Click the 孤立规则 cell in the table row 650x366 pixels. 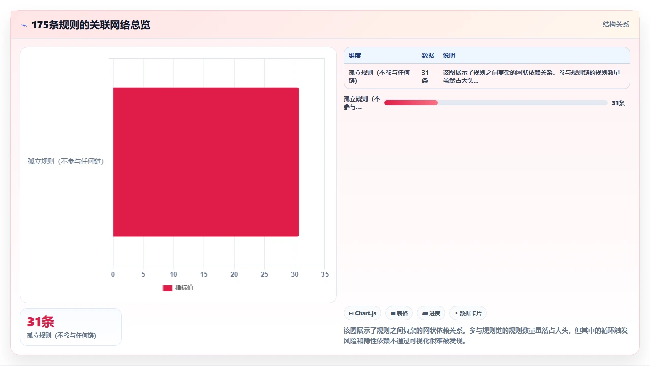379,77
